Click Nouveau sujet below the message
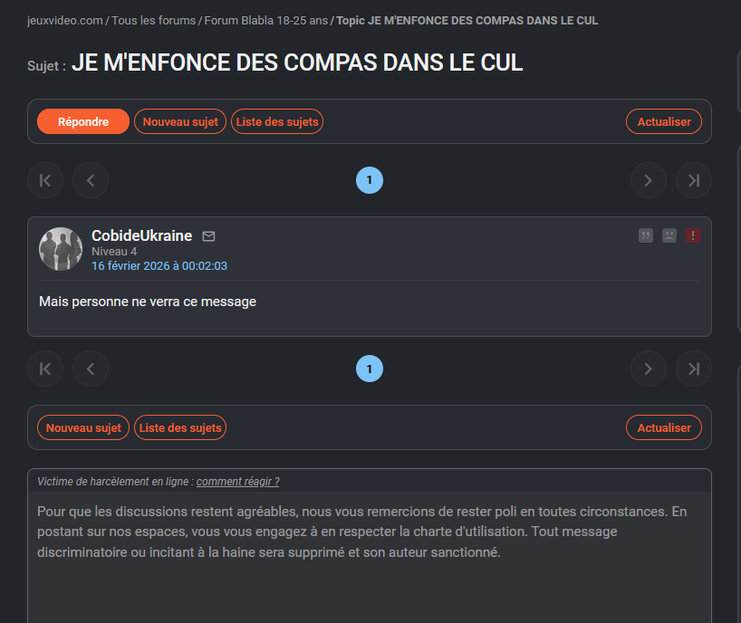The width and height of the screenshot is (741, 623). coord(83,427)
